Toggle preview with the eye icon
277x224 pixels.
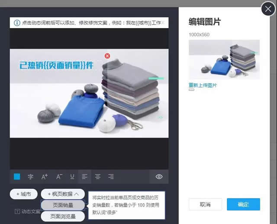[159, 177]
